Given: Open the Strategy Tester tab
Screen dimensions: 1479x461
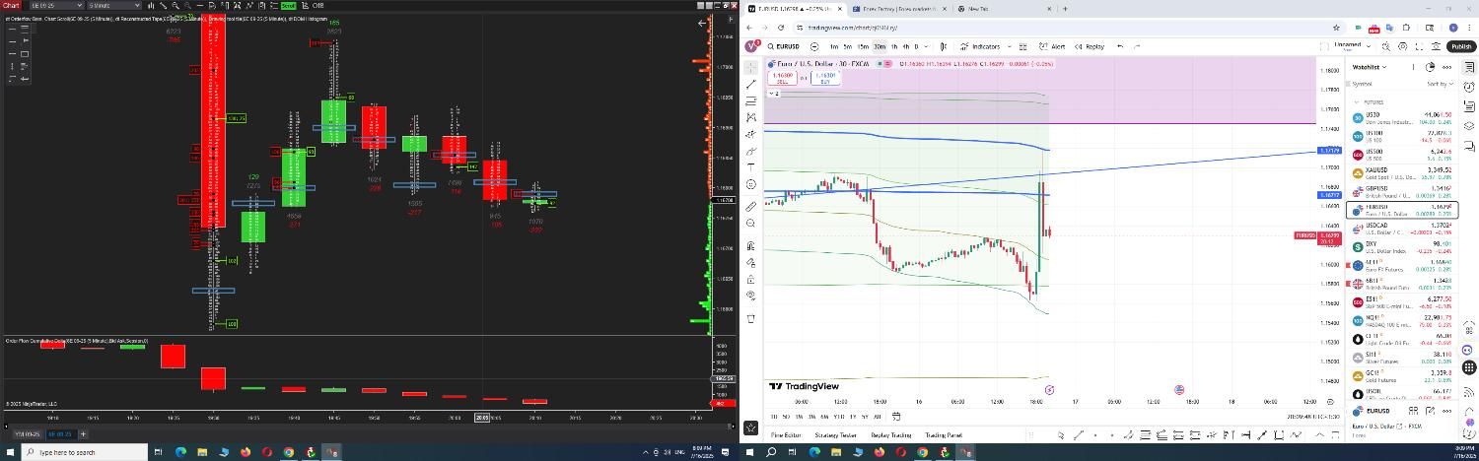Looking at the screenshot, I should [835, 434].
